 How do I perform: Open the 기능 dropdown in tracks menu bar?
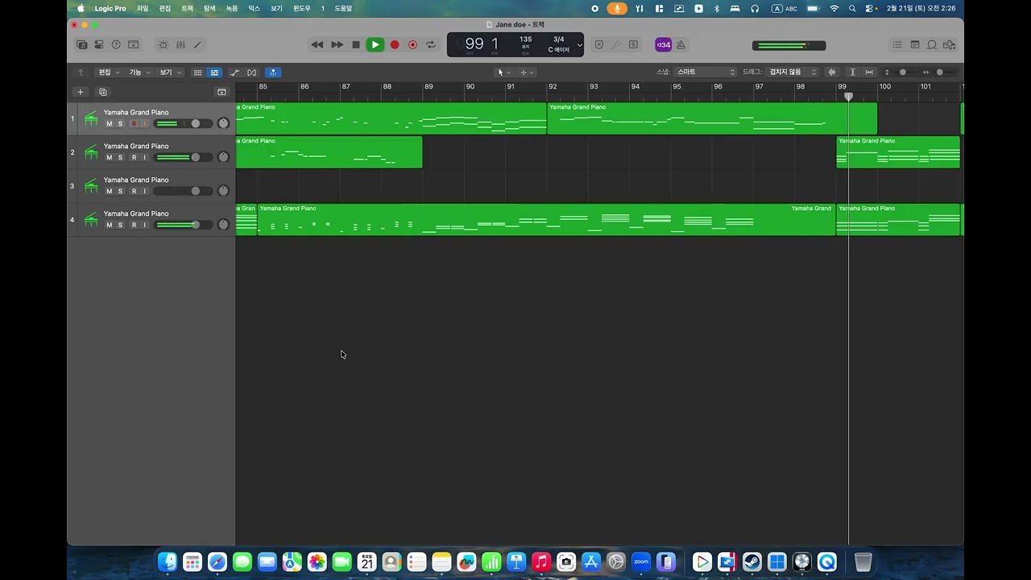click(139, 72)
